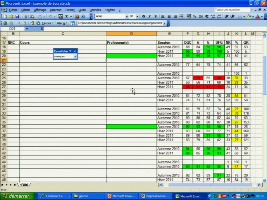Click the Decrease Decimal icon
The image size is (267, 200).
219,17
